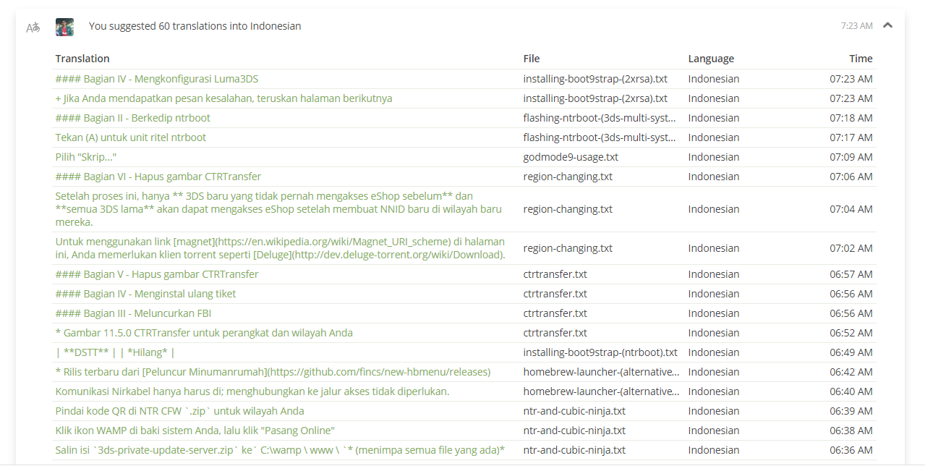The width and height of the screenshot is (925, 466).
Task: Click the 07:02 AM time cell
Action: click(851, 248)
